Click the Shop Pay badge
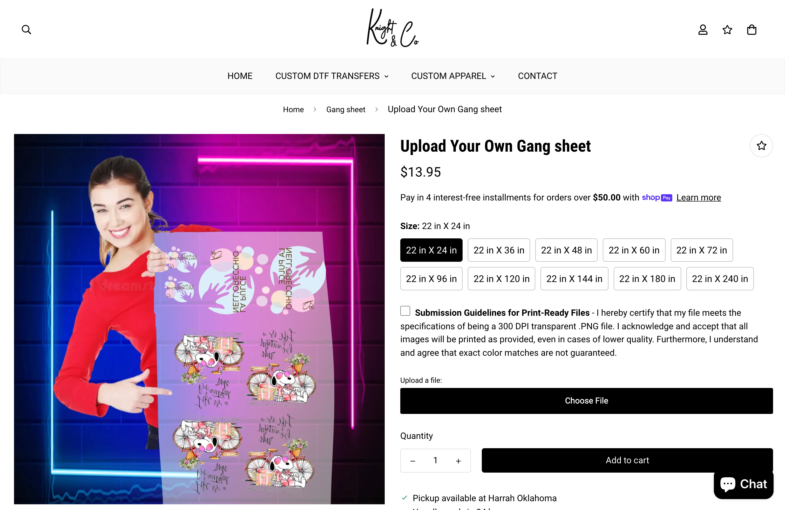This screenshot has width=785, height=510. pyautogui.click(x=657, y=197)
